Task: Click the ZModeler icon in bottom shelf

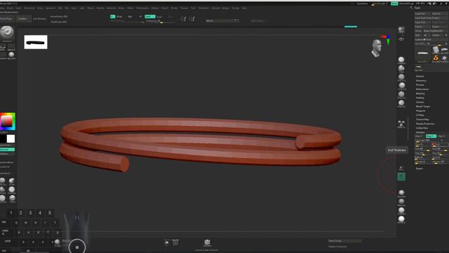Action: pos(207,243)
